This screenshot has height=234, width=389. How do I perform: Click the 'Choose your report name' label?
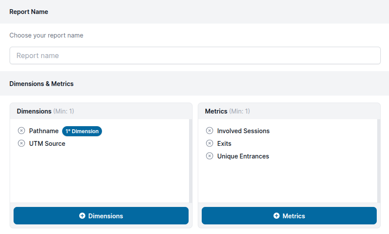pos(46,35)
